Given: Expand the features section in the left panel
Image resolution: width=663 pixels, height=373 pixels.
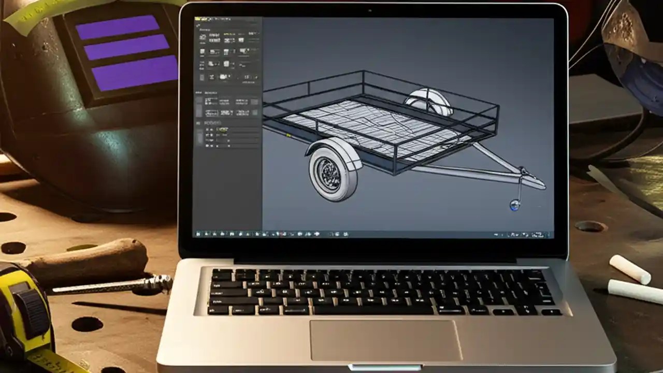Looking at the screenshot, I should [198, 93].
